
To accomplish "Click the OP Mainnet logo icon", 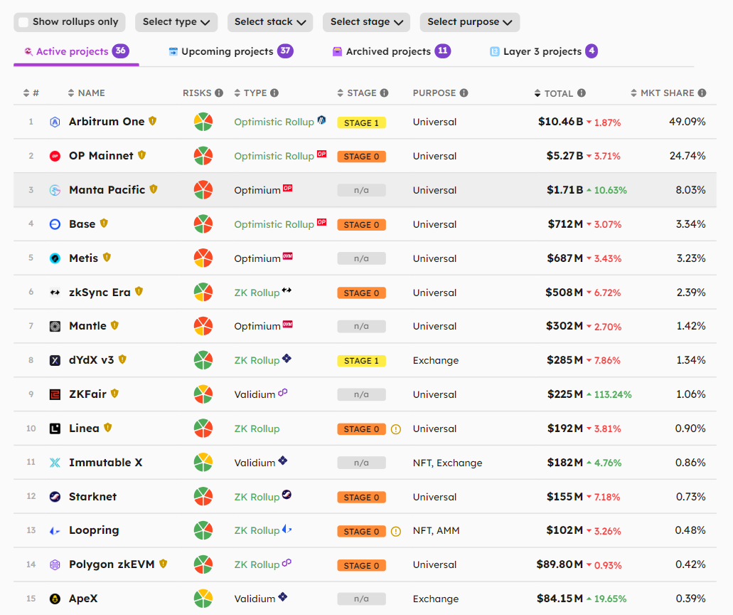I will 55,156.
